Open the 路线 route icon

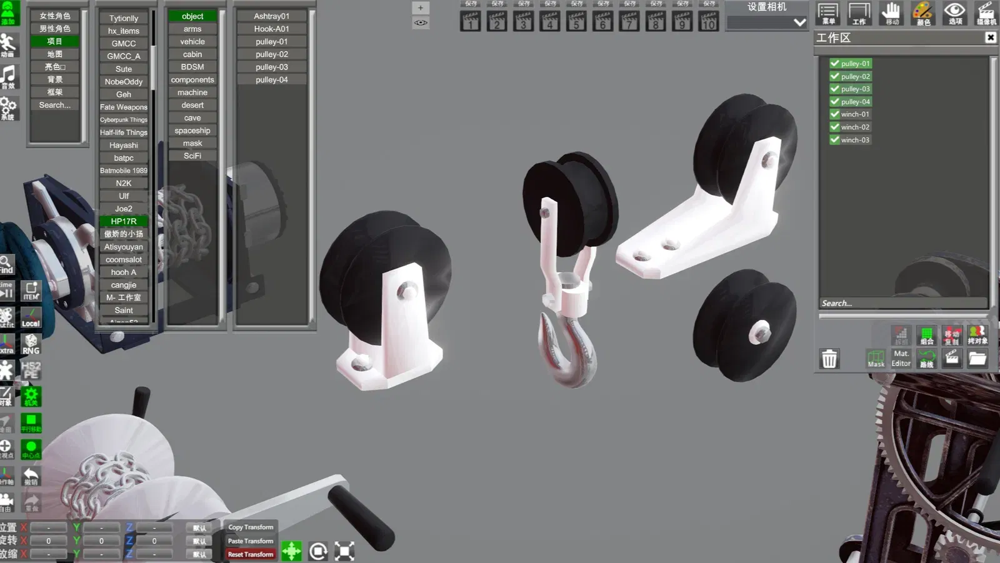click(x=927, y=359)
